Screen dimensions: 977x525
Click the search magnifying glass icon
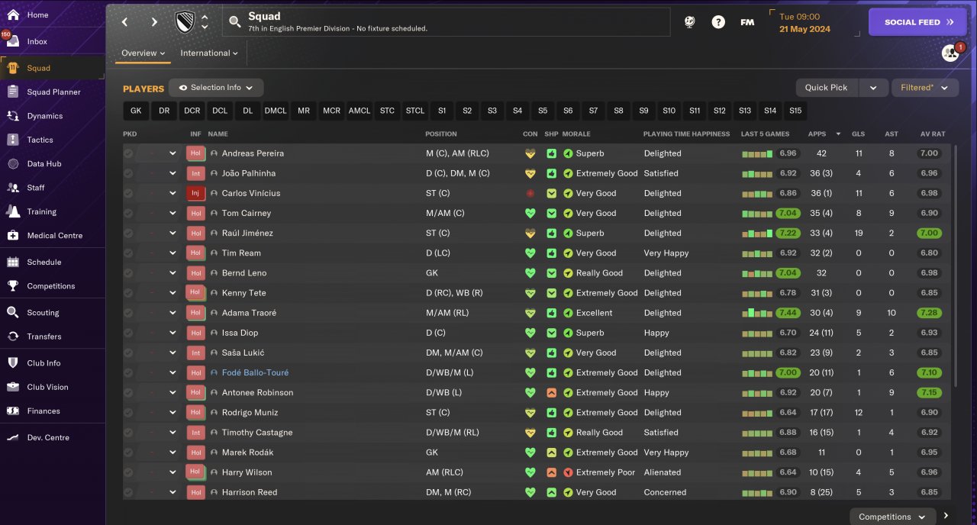coord(236,22)
